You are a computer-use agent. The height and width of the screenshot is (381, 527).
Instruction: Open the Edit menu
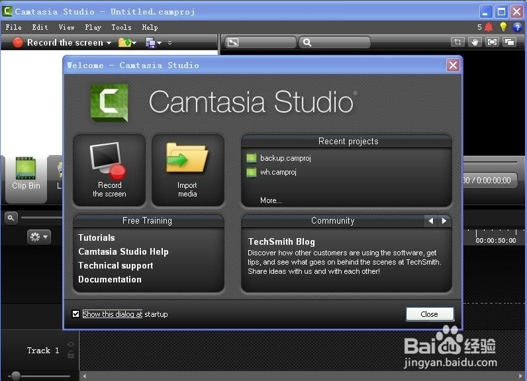pos(40,27)
